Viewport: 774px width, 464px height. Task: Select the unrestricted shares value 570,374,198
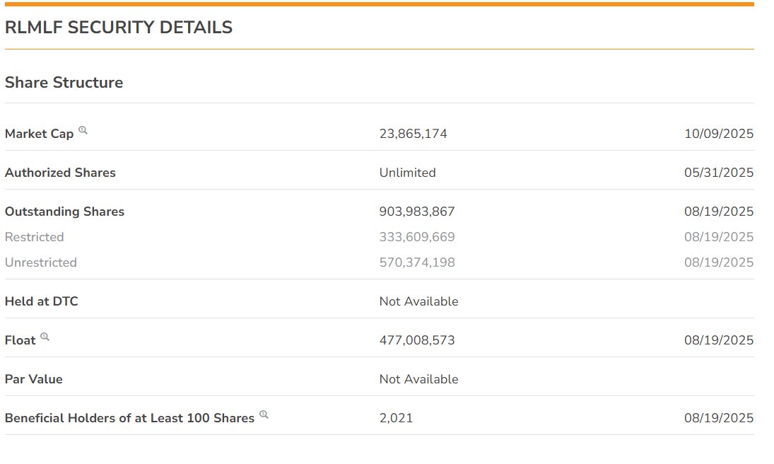click(x=417, y=262)
